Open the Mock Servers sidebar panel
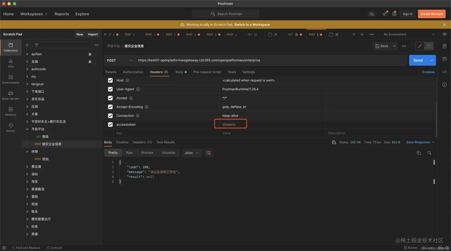The image size is (451, 251). (11, 96)
